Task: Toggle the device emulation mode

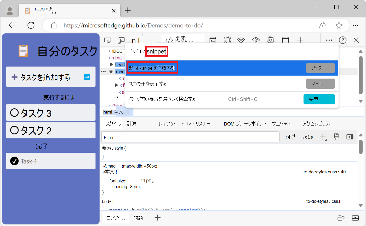Action: coord(121,40)
